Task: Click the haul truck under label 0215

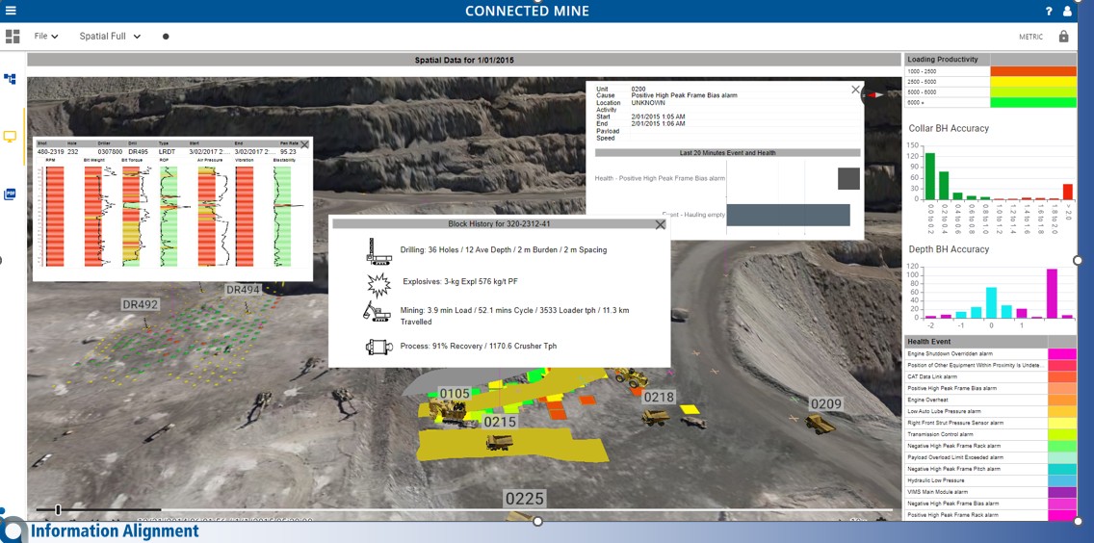Action: tap(499, 441)
